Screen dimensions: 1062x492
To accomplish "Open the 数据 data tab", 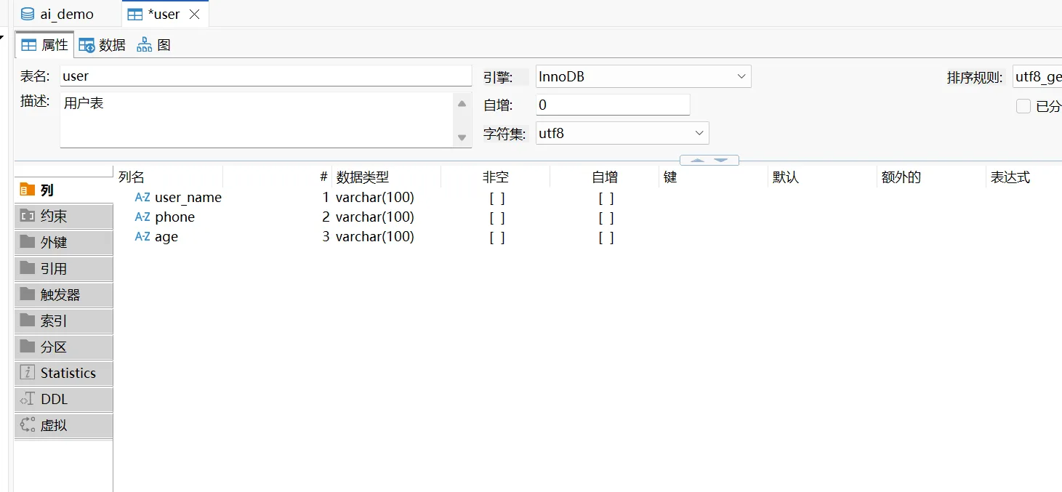I will pyautogui.click(x=102, y=45).
